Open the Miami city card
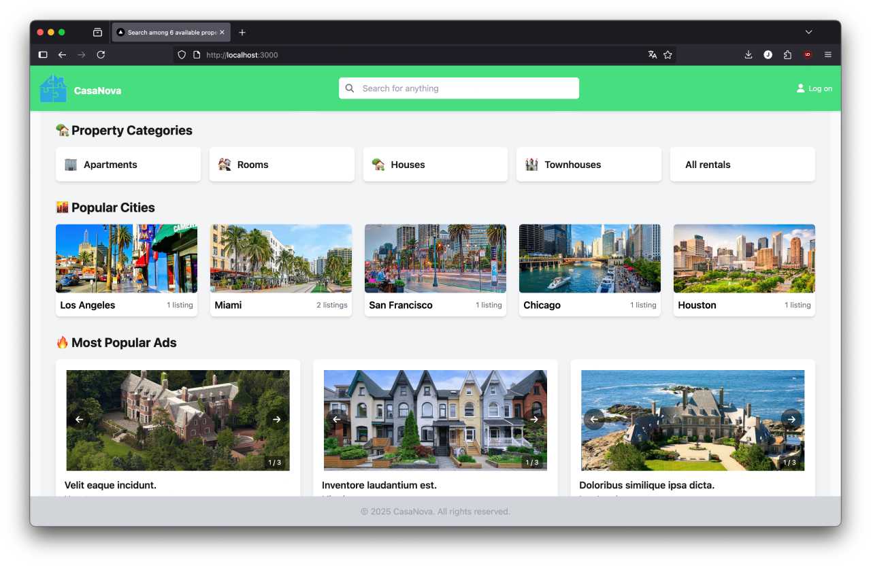871x566 pixels. [280, 270]
